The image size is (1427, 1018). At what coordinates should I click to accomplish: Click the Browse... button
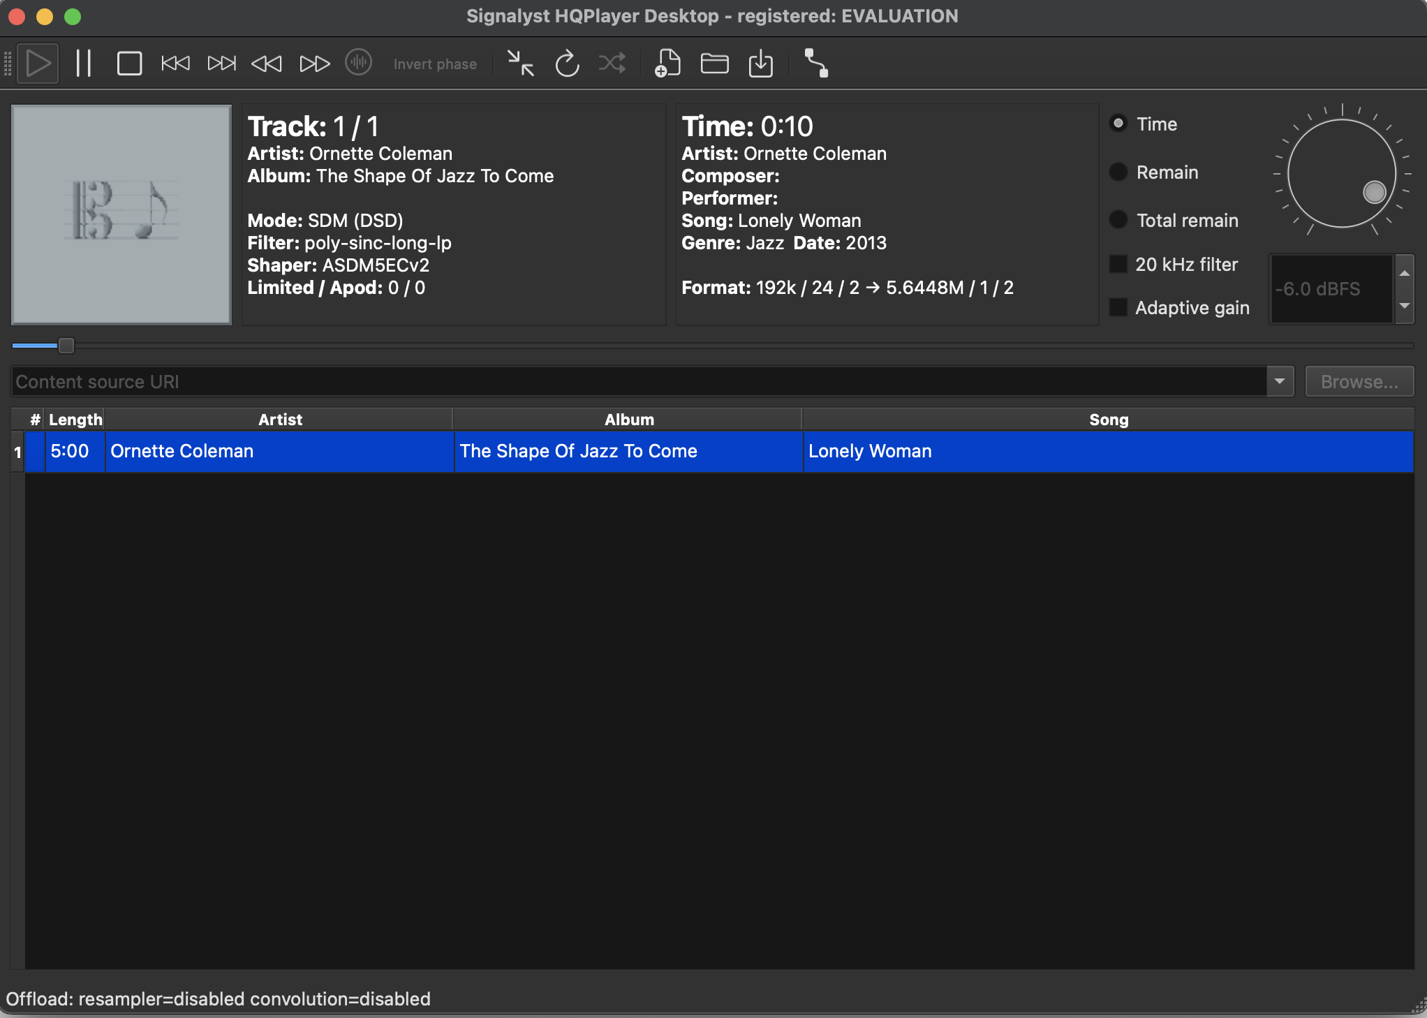(x=1359, y=381)
